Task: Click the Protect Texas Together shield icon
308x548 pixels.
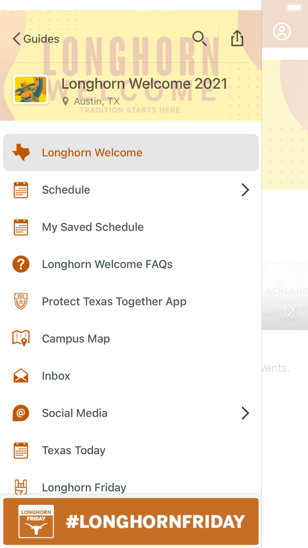Action: tap(20, 301)
